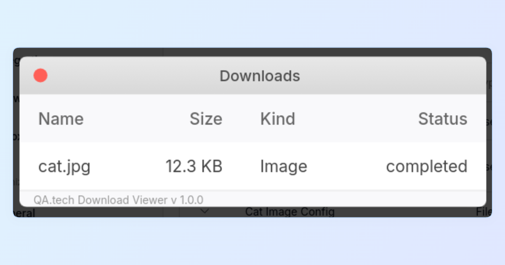Click cut-off background text right of Status header
This screenshot has height=265, width=505.
(x=489, y=122)
